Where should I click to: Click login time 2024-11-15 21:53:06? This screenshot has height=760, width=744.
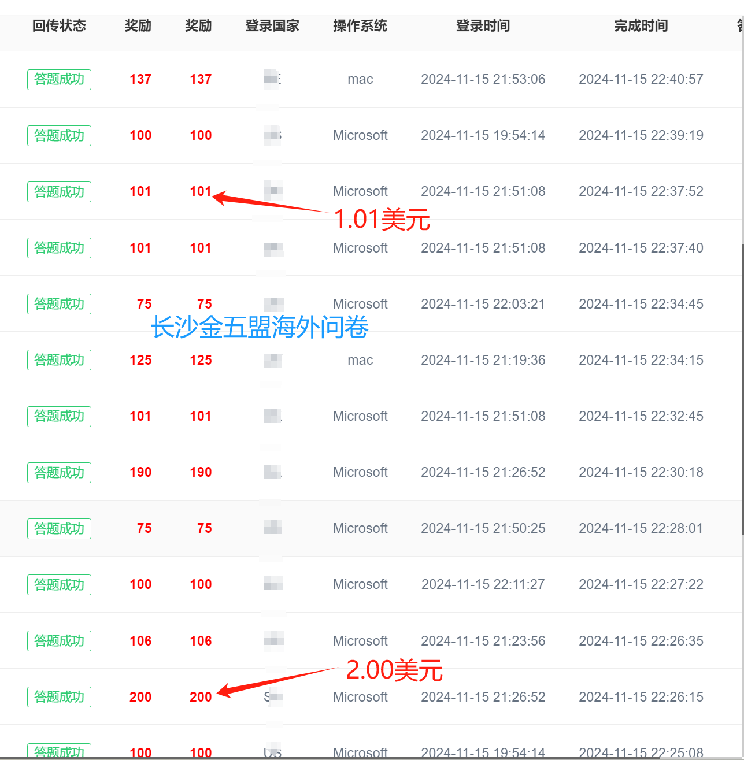pyautogui.click(x=483, y=79)
